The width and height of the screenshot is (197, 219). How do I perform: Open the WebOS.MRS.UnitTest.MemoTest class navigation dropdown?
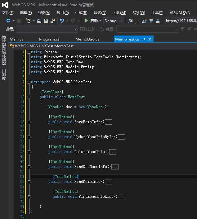pos(103,46)
